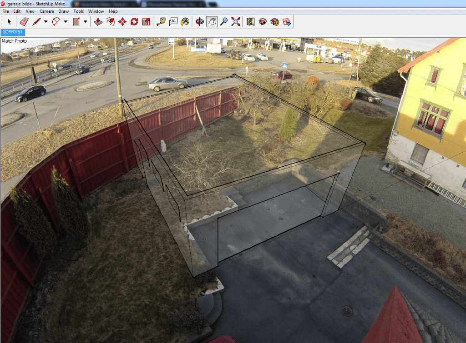466x343 pixels.
Task: Switch to the GOPR0151 scene tab
Action: click(x=13, y=32)
